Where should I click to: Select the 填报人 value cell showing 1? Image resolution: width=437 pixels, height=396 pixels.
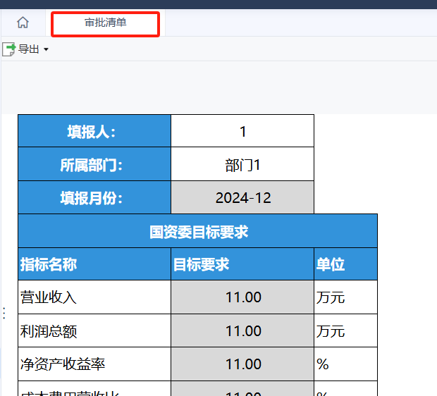point(242,131)
